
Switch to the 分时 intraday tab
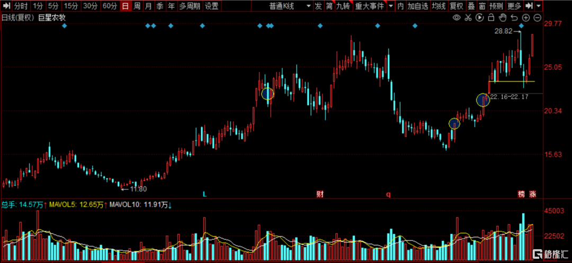tap(21, 6)
